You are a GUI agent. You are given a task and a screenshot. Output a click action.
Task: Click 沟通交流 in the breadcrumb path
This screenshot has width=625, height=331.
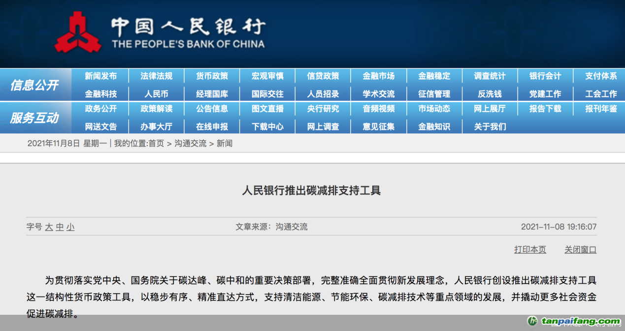(x=191, y=144)
